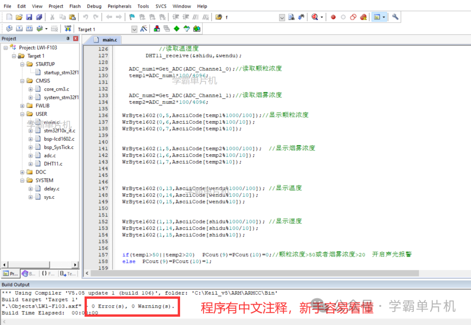
Task: Launch the Pack Installer icon
Action: (x=197, y=28)
